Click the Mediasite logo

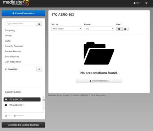pyautogui.click(x=16, y=3)
